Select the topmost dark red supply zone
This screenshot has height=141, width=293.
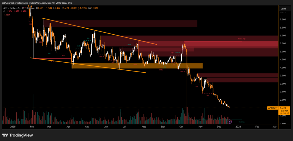click(120, 23)
